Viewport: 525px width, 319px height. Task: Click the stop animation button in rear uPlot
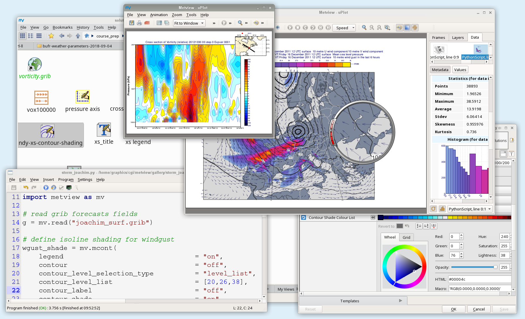[x=298, y=28]
